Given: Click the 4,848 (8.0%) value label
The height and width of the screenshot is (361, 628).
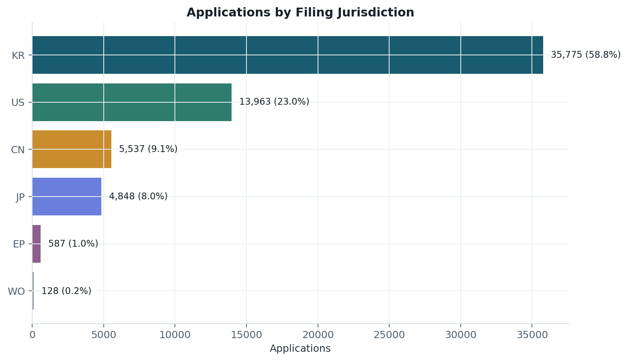Looking at the screenshot, I should pyautogui.click(x=138, y=197).
